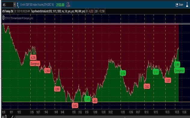Open the flask studies icon
The width and height of the screenshot is (190, 118).
(187, 5)
